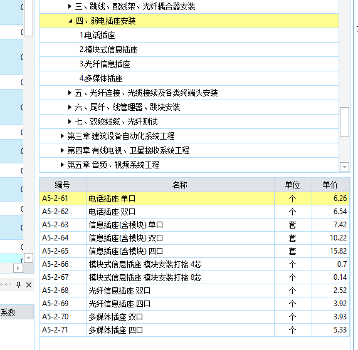
Task: Expand 第三章 建筑设备自动化系统工程
Action: [62, 136]
